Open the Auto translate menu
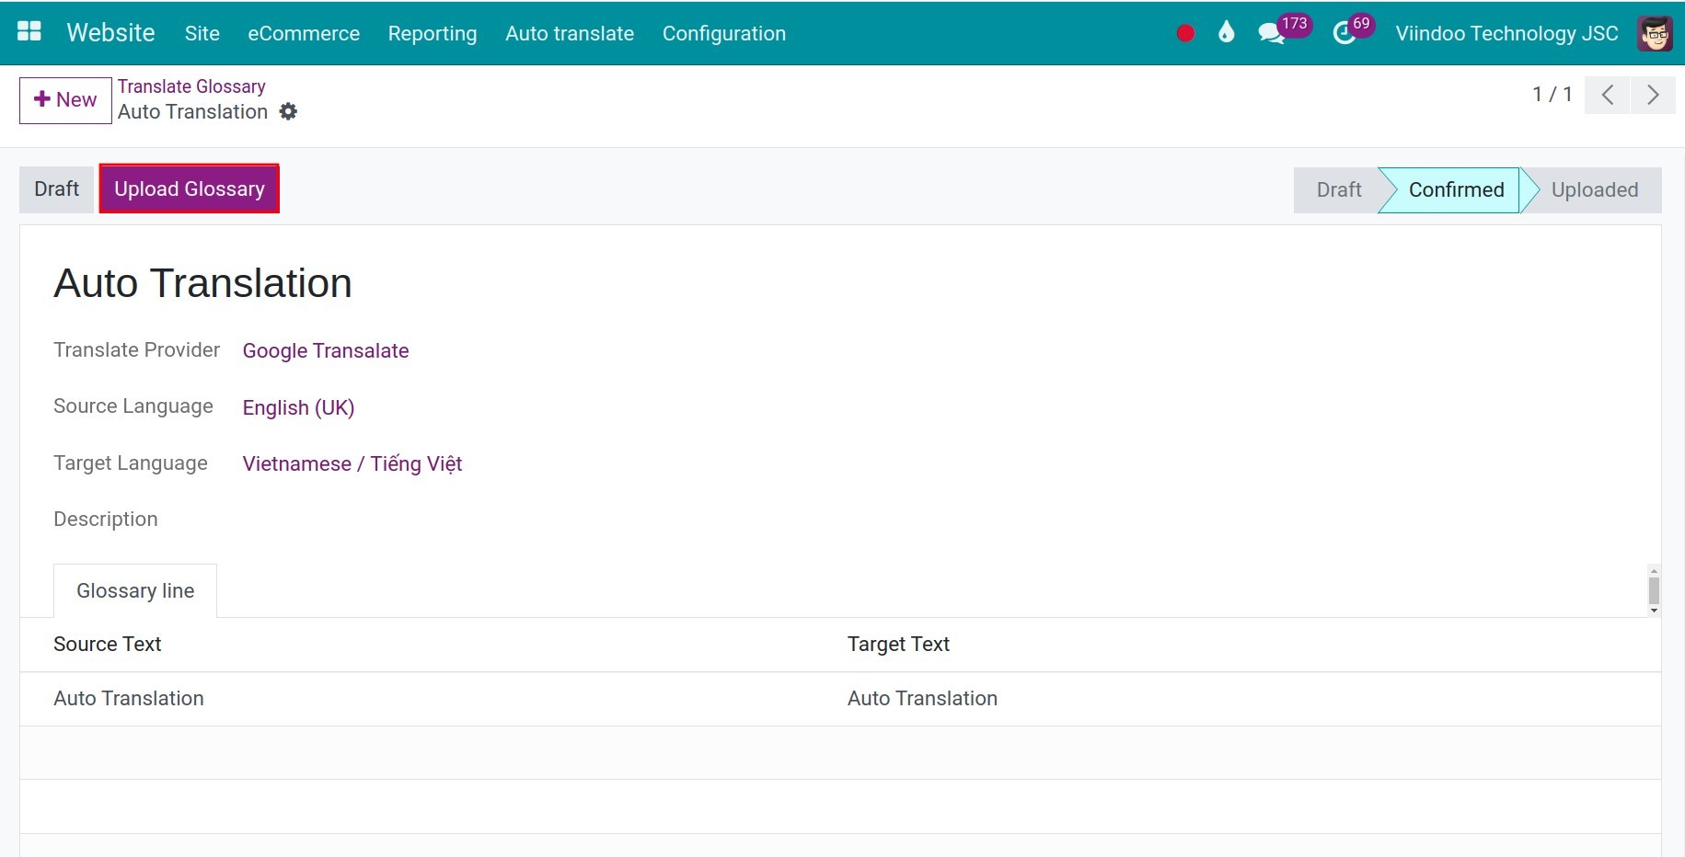This screenshot has width=1685, height=857. (x=570, y=33)
